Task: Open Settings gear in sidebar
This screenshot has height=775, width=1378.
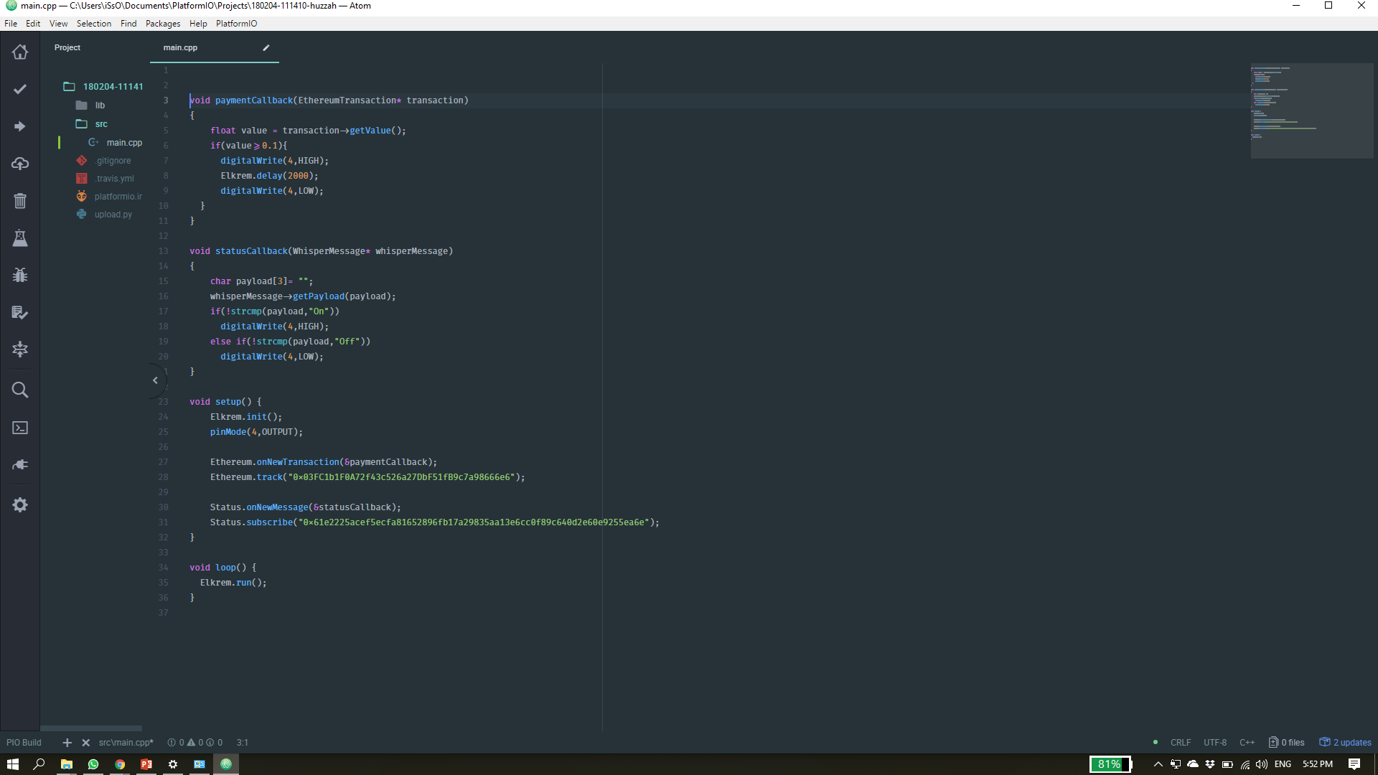Action: point(20,505)
